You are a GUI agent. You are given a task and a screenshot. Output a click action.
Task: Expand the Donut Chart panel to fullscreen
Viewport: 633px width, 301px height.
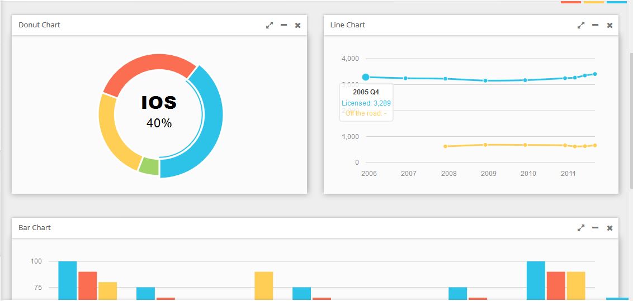(270, 25)
